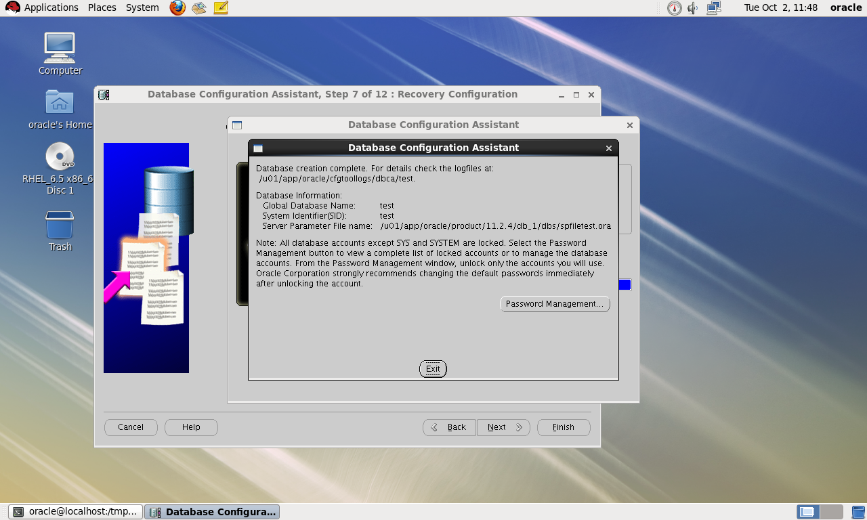The height and width of the screenshot is (520, 867).
Task: Click the System Identifier(SID) value test
Action: [387, 216]
